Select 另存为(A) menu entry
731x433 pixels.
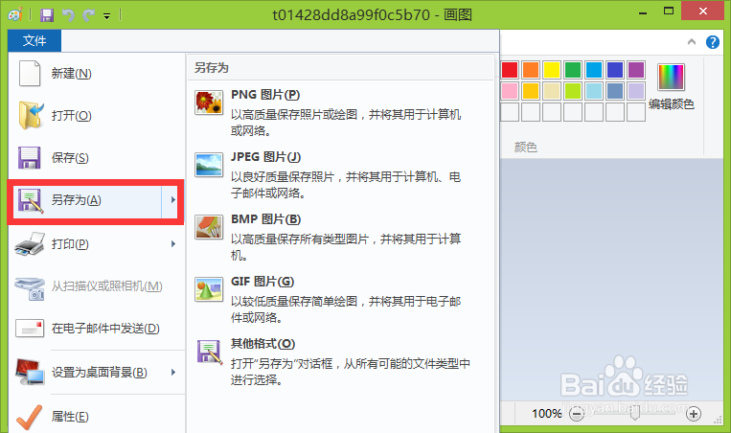(x=87, y=201)
